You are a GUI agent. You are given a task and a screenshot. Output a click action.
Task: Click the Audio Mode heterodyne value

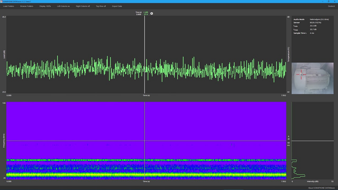coord(319,19)
